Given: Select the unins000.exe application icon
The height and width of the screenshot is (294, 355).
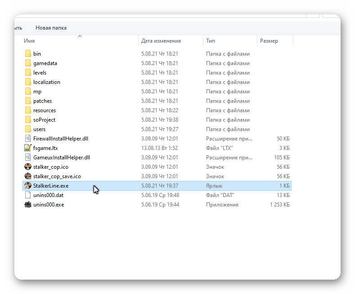Looking at the screenshot, I should [x=28, y=205].
